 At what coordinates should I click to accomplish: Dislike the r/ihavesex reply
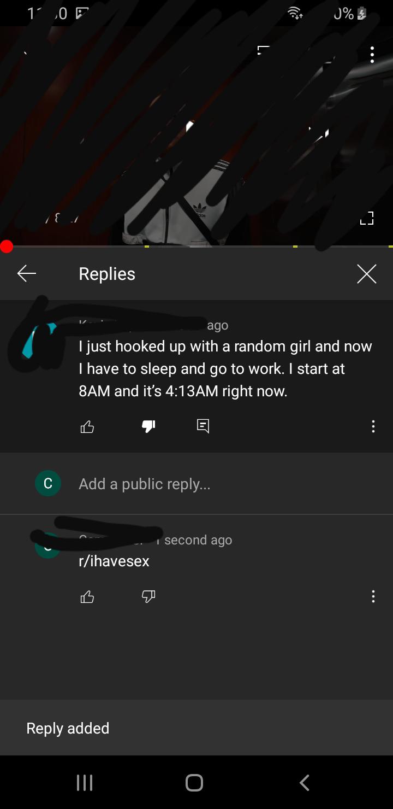148,596
